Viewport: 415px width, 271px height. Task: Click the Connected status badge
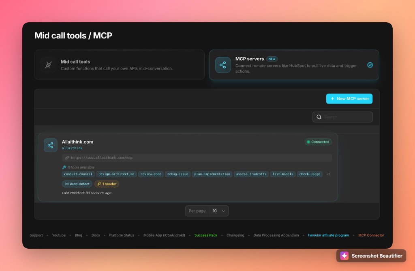(318, 142)
